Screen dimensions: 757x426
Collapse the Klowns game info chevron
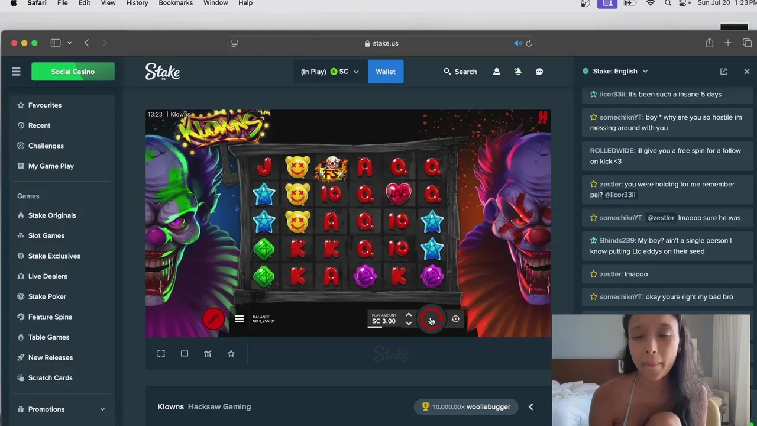click(530, 407)
